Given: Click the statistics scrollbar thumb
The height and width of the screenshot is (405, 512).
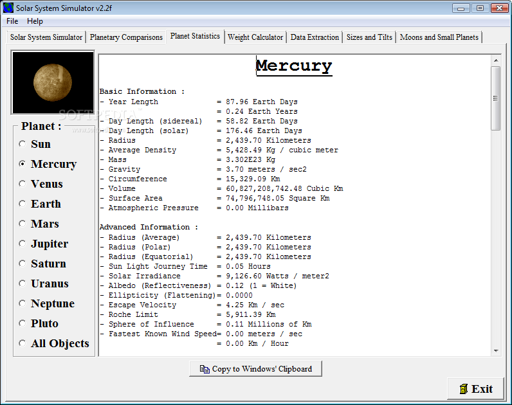Looking at the screenshot, I should coord(496,98).
